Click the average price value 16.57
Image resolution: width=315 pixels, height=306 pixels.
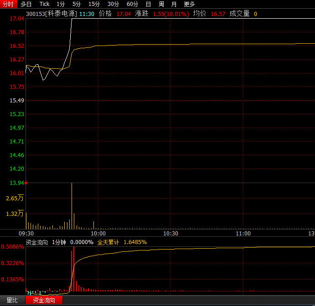(x=218, y=14)
